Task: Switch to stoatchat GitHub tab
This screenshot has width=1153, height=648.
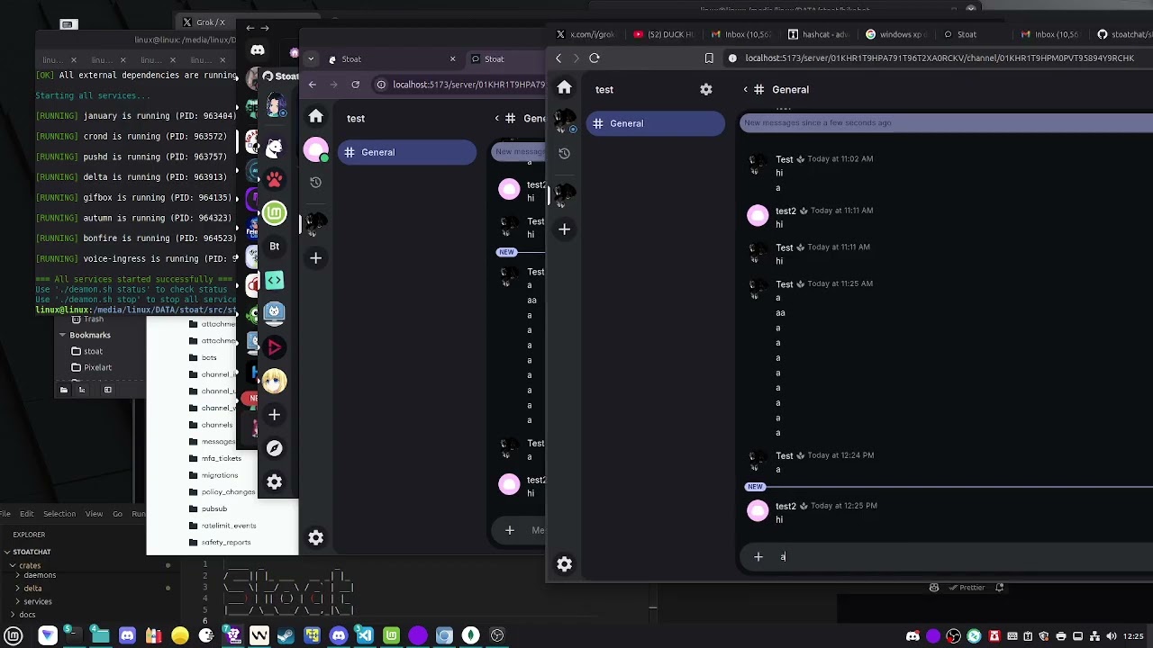Action: click(x=1125, y=34)
